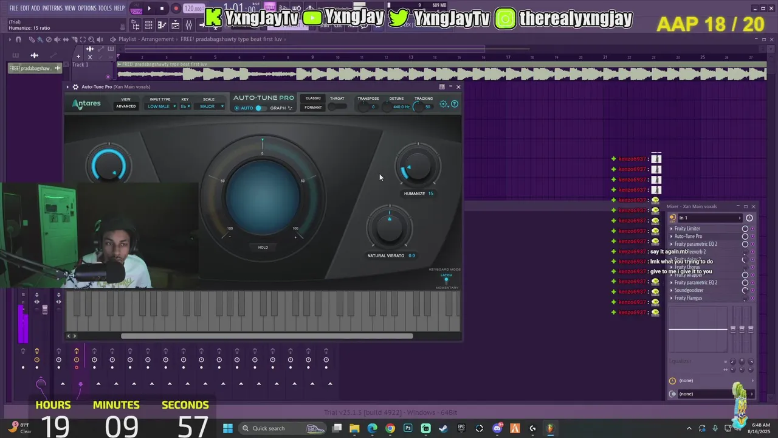Toggle Auto-Tune Pro slot enable LED
The width and height of the screenshot is (778, 438).
click(x=752, y=237)
